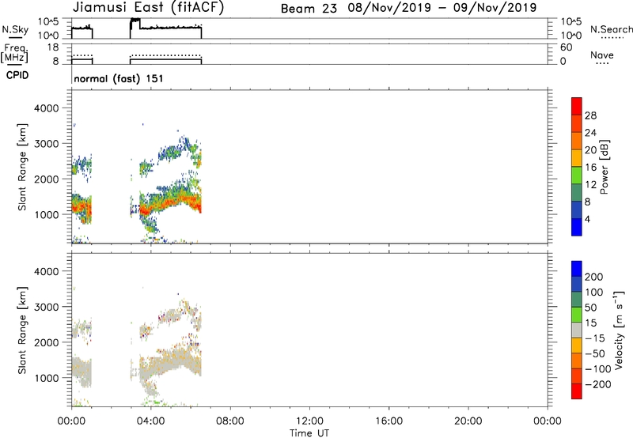Image resolution: width=633 pixels, height=438 pixels.
Task: Click the 'Beam 23' label
Action: tap(309, 9)
